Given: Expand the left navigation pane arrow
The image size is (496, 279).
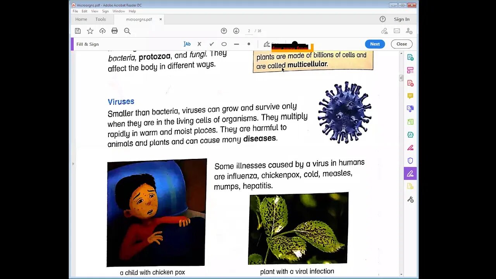Looking at the screenshot, I should click(x=73, y=164).
